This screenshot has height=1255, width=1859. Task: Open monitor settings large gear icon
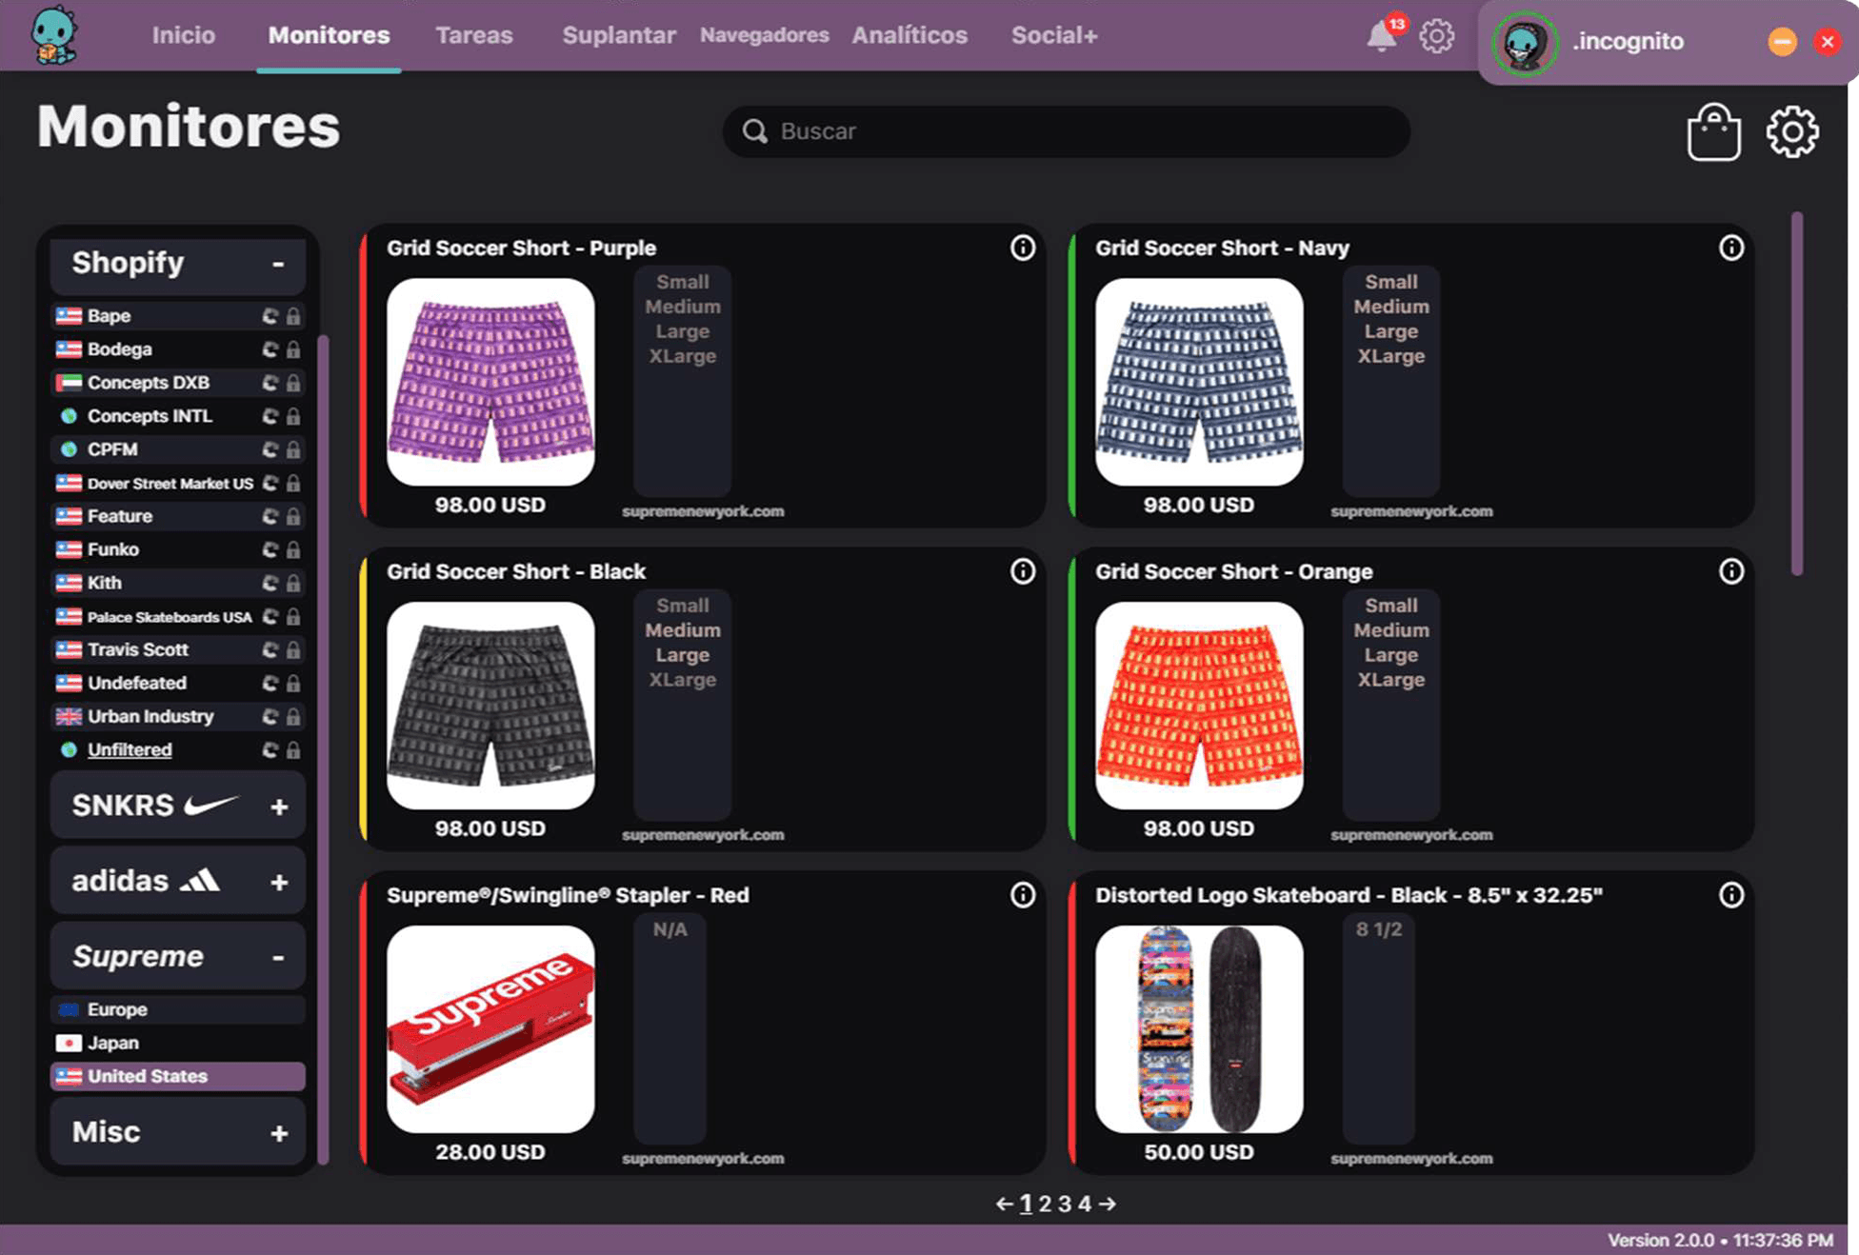[x=1792, y=131]
